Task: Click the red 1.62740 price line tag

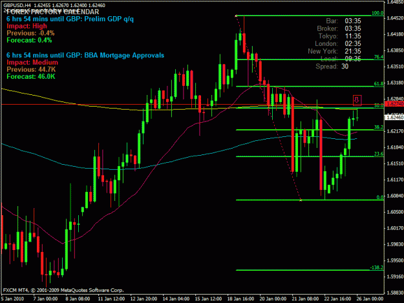Action: (x=394, y=104)
